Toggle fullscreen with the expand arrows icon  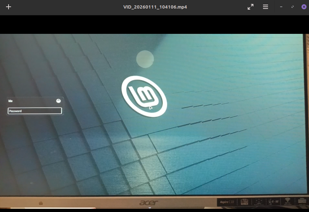coord(251,7)
